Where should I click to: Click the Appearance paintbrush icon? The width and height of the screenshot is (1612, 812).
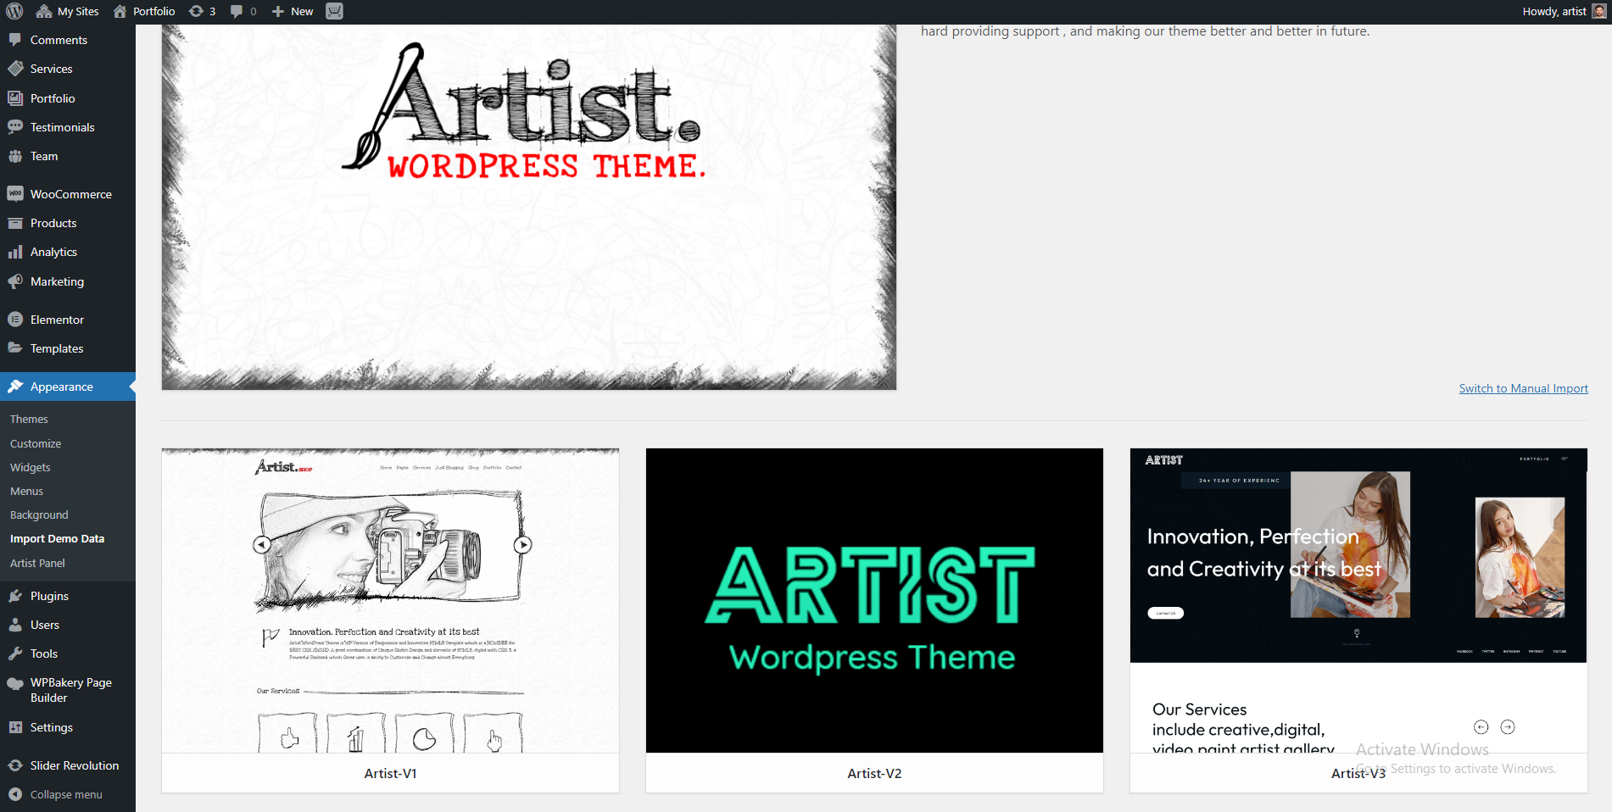[x=15, y=387]
